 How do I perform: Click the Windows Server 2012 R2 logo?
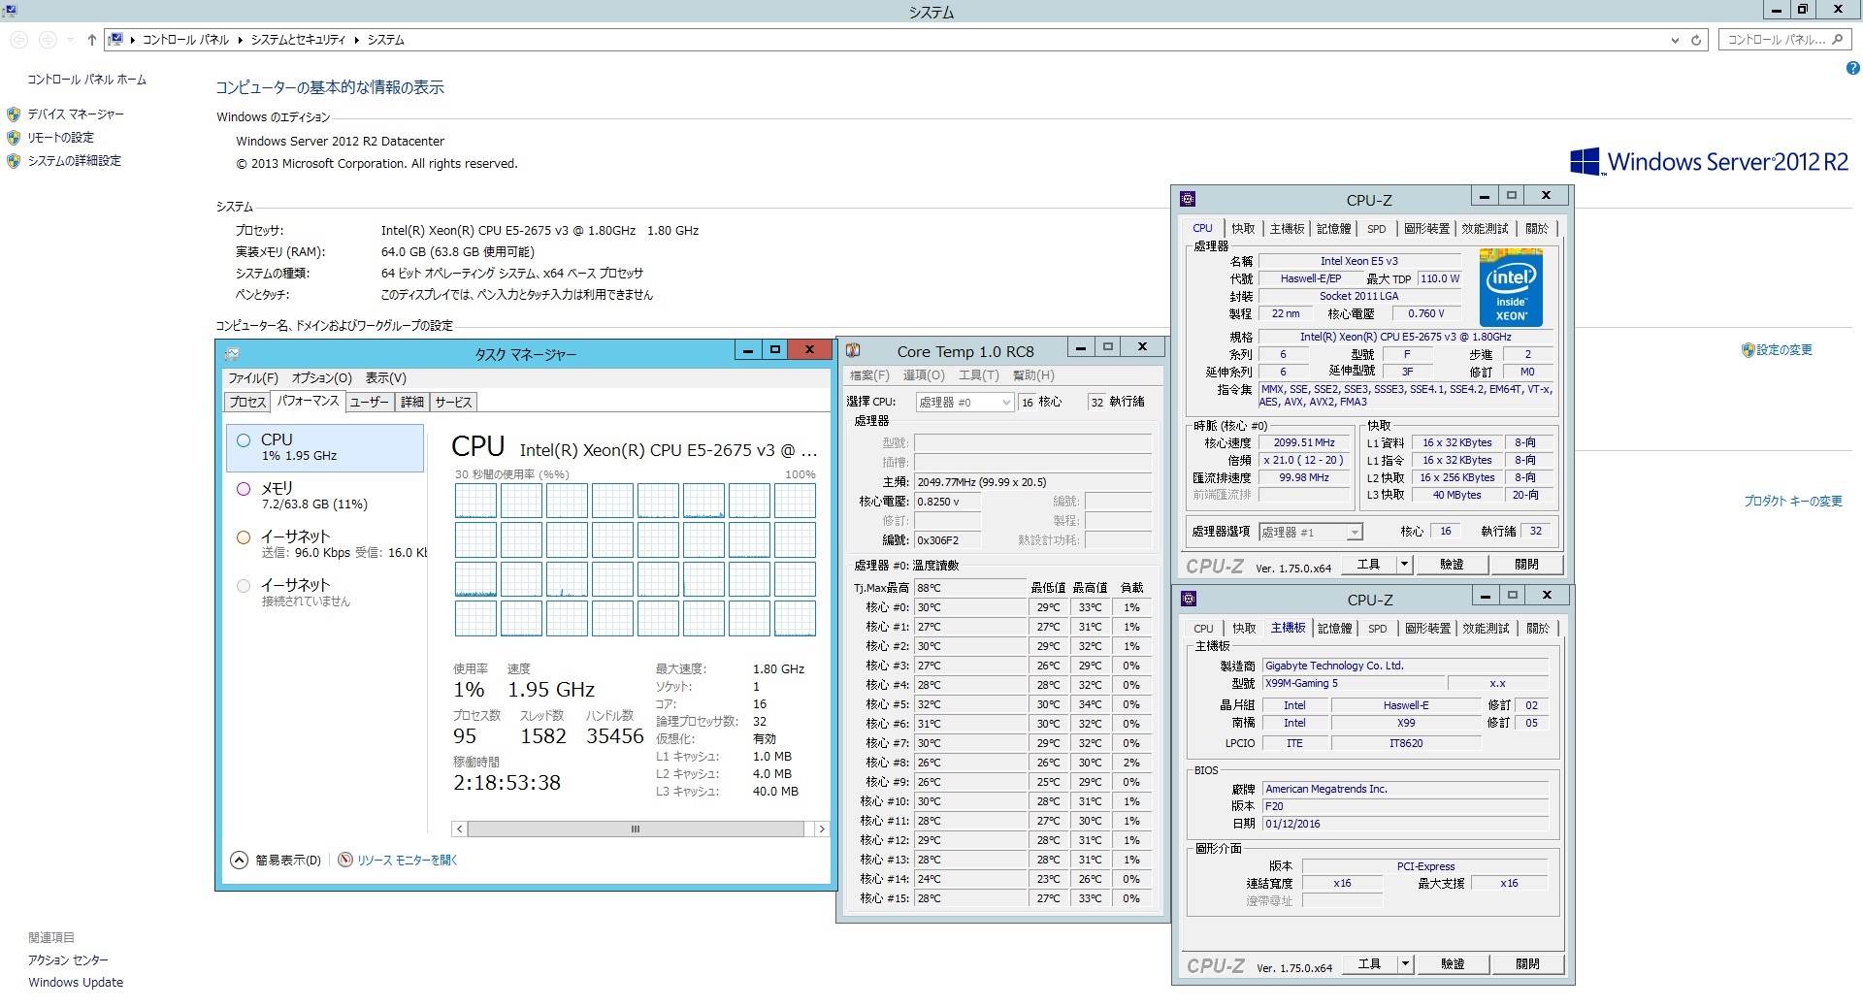coord(1709,161)
